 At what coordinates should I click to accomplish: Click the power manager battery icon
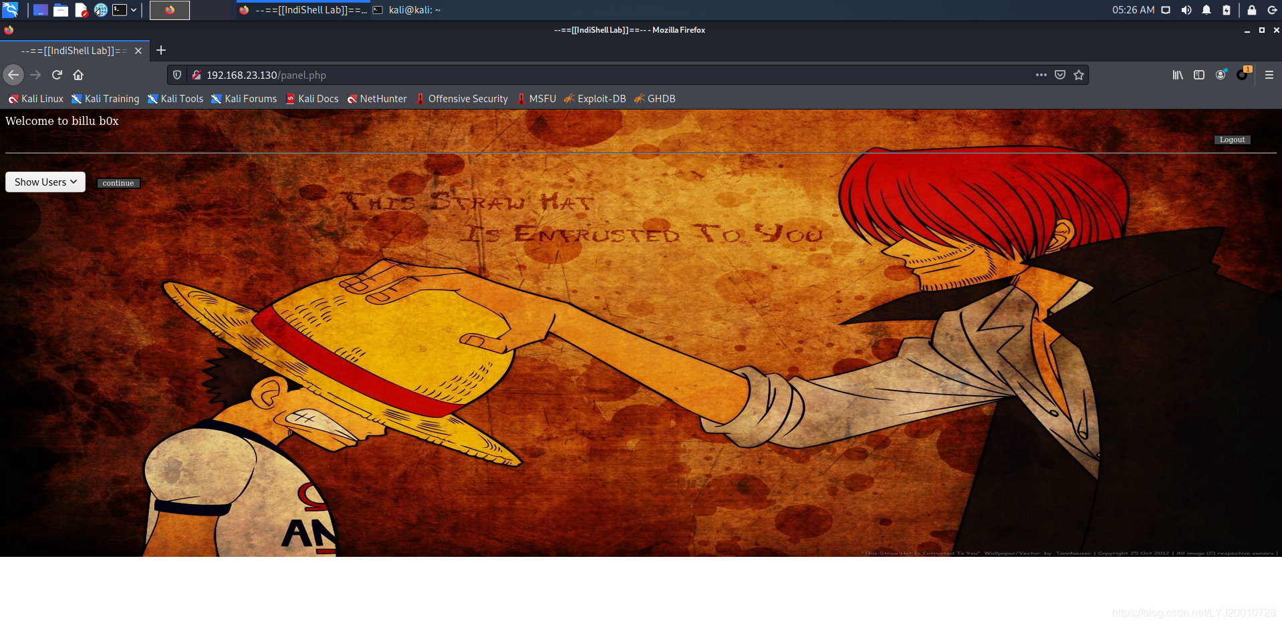click(1227, 10)
